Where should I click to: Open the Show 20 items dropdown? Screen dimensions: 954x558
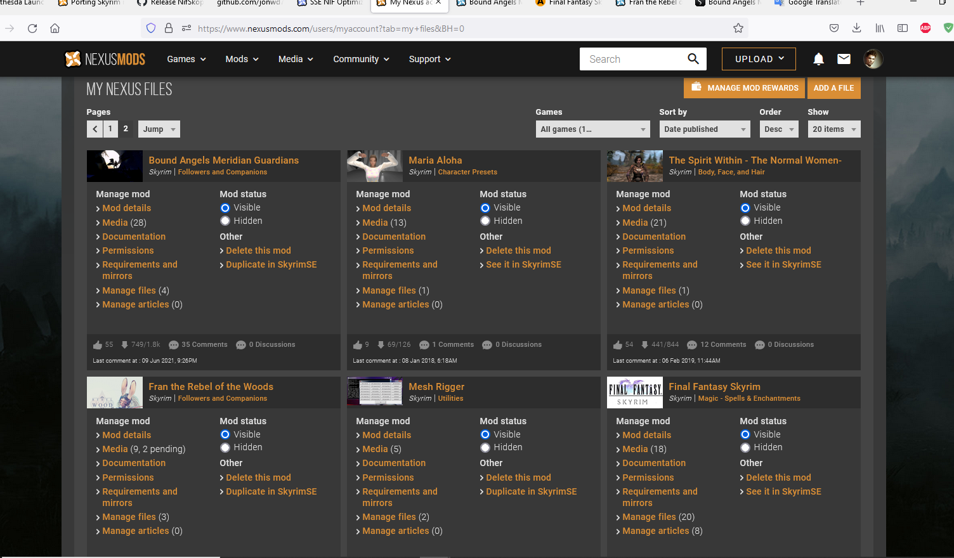(833, 129)
